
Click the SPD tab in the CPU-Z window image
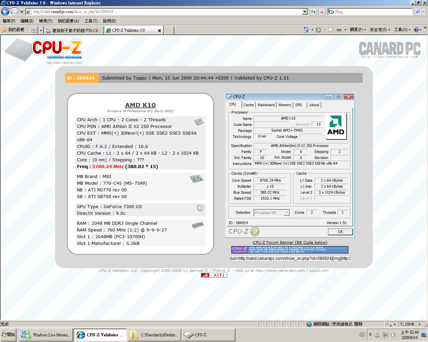click(x=299, y=105)
